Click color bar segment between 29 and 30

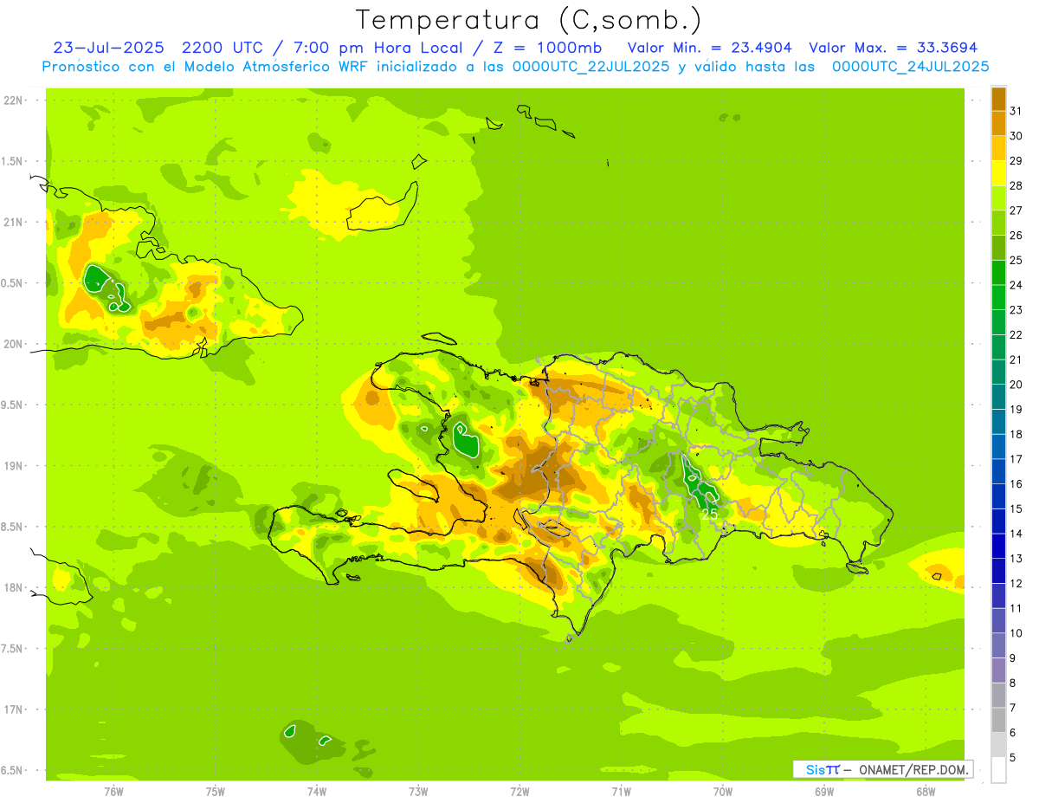(998, 148)
